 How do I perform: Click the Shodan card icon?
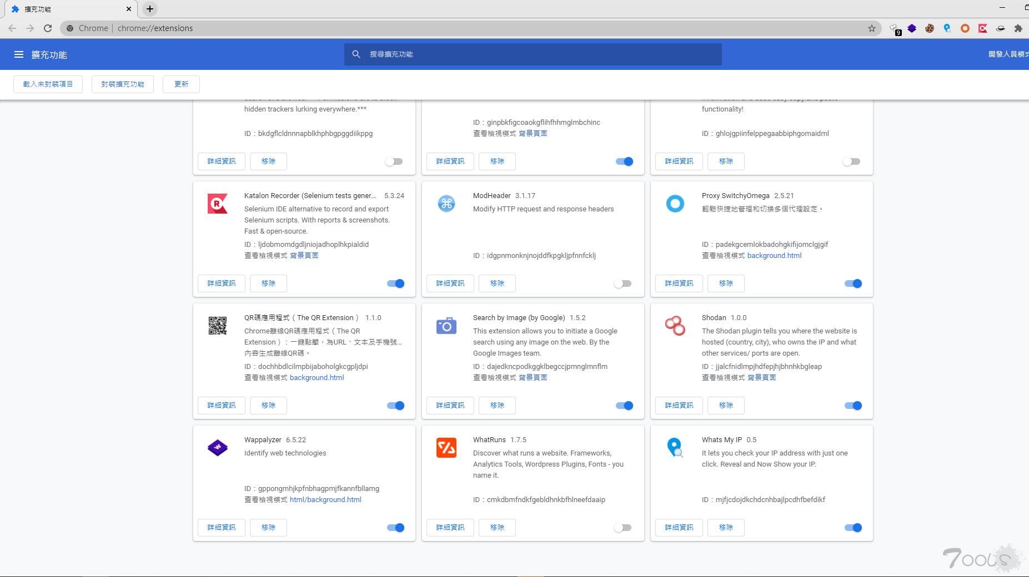tap(675, 326)
